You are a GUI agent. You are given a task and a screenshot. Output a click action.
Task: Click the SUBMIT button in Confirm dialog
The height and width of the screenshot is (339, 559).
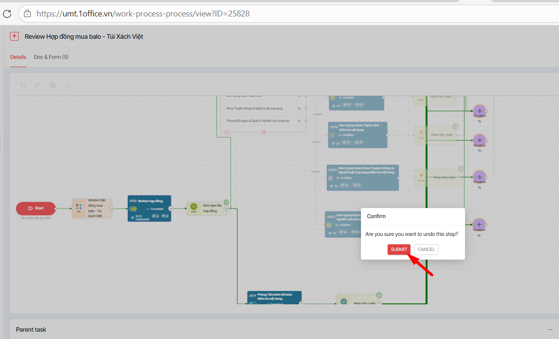point(399,250)
